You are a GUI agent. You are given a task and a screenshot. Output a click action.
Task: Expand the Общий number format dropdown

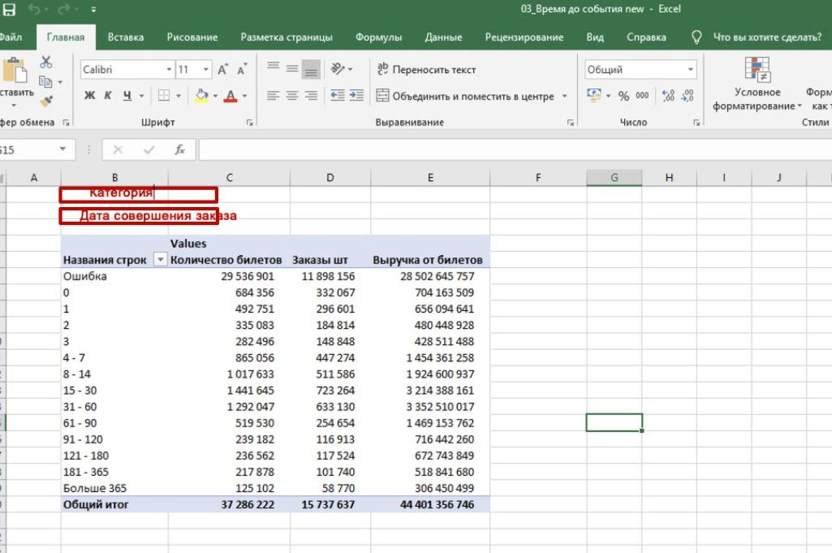691,70
